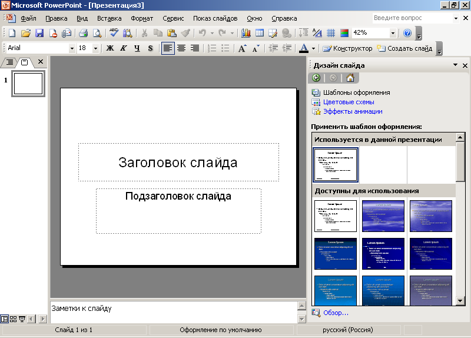471x338 pixels.
Task: Create a new blank presentation
Action: [12, 33]
